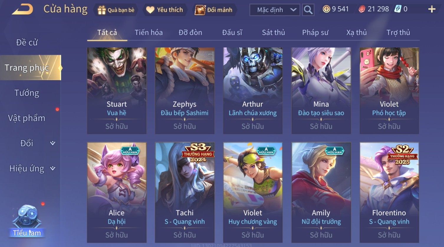Select the Tiến hóa tab
This screenshot has height=247, width=444.
tap(149, 32)
